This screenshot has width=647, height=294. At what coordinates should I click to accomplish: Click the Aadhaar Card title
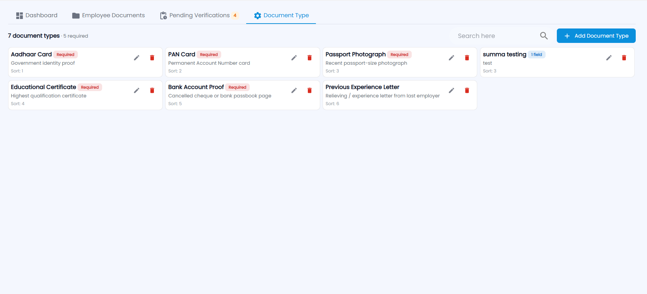point(31,54)
